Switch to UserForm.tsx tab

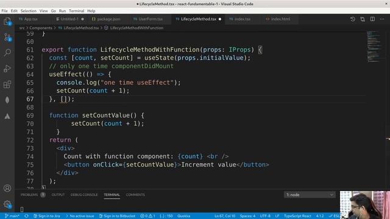pos(151,19)
